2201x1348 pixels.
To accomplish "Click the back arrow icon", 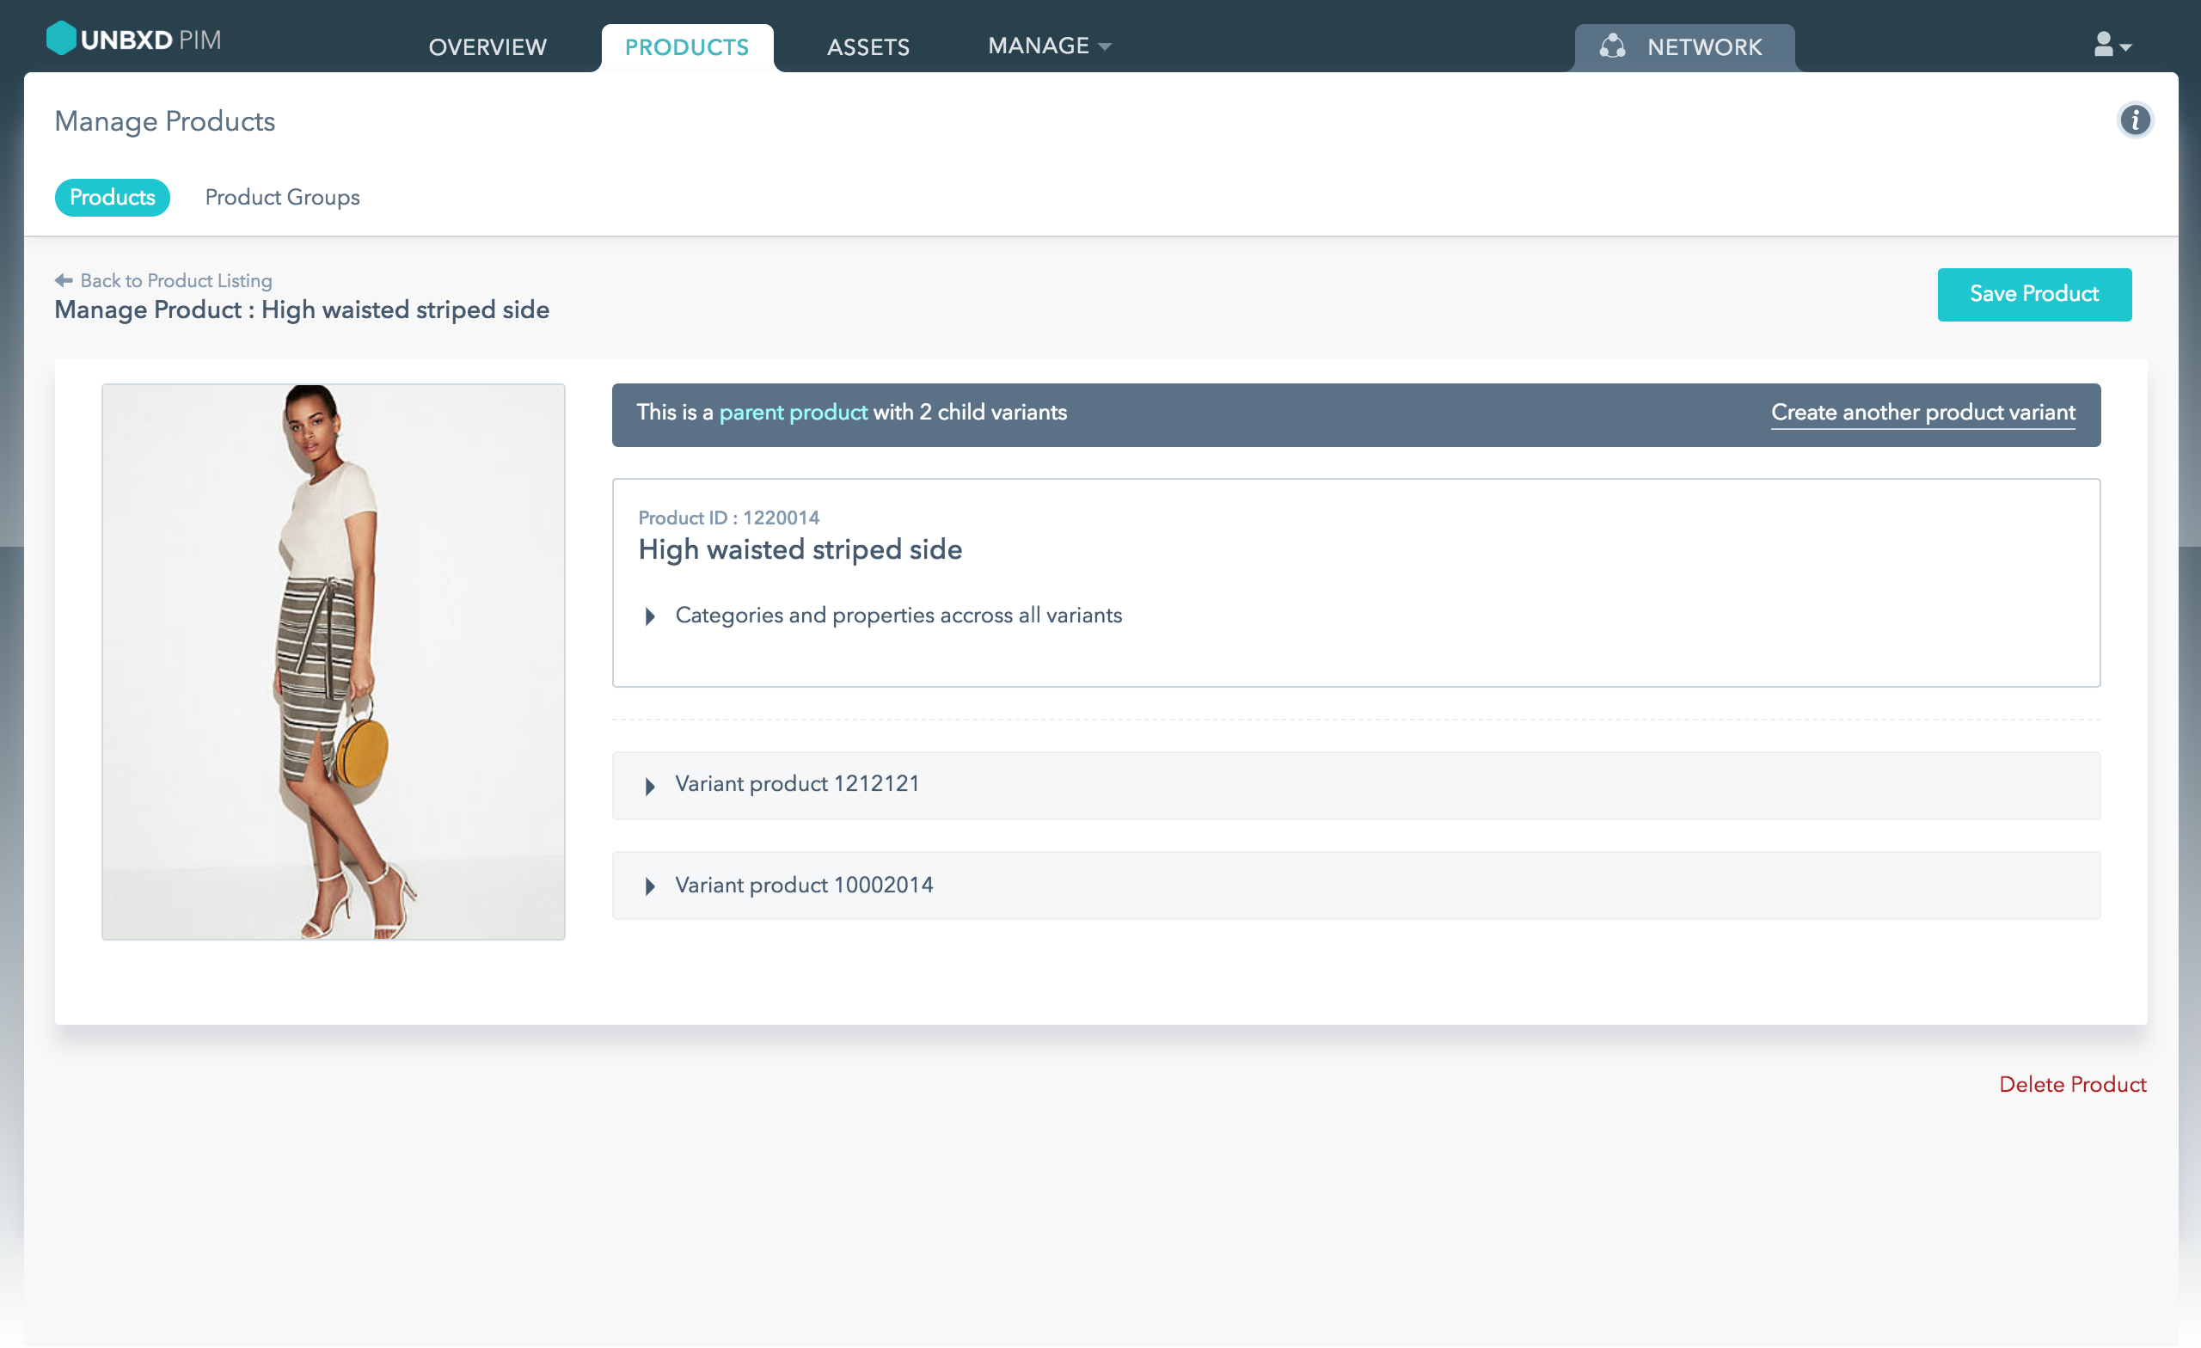I will 64,280.
